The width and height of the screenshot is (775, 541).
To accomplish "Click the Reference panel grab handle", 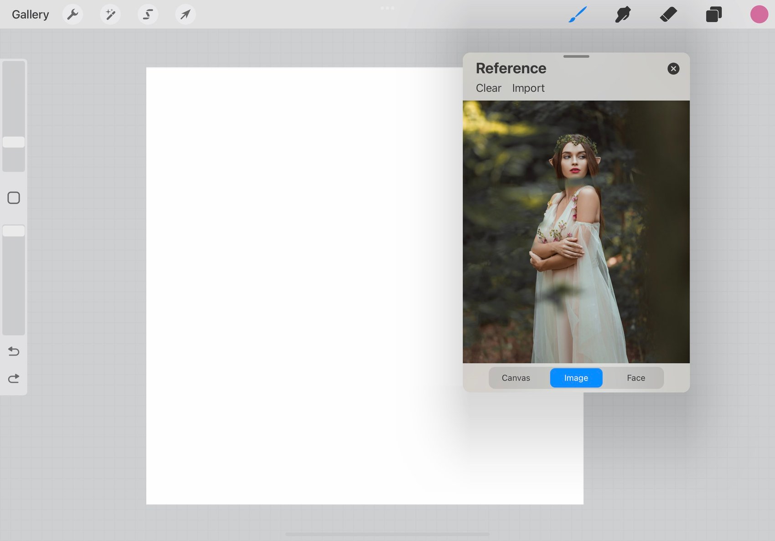I will click(576, 57).
